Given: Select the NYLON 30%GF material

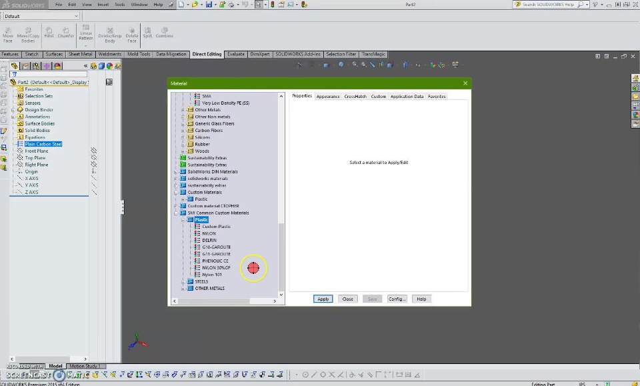Looking at the screenshot, I should point(216,268).
